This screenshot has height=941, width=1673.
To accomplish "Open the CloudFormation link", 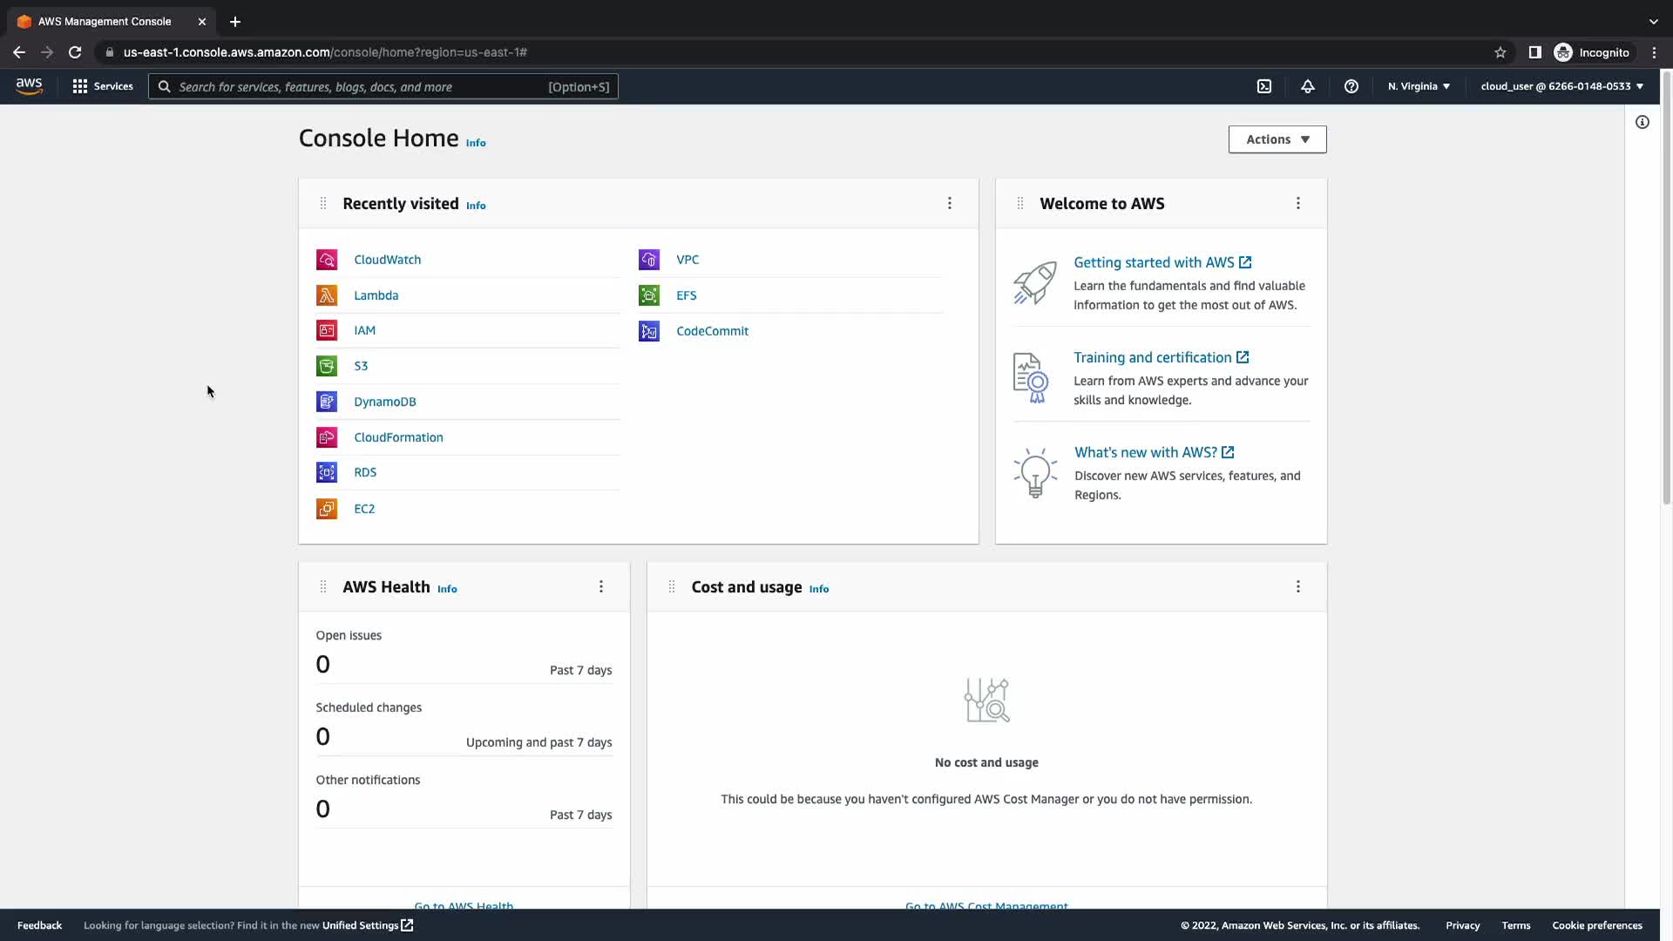I will point(398,437).
